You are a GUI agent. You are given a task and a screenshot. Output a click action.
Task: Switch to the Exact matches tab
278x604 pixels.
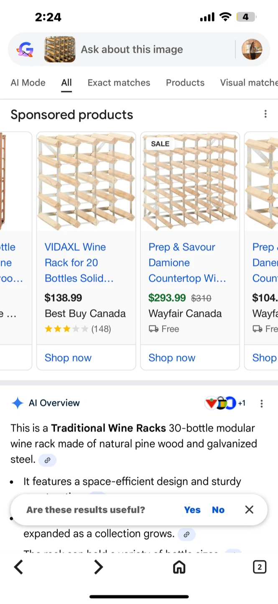click(x=119, y=83)
